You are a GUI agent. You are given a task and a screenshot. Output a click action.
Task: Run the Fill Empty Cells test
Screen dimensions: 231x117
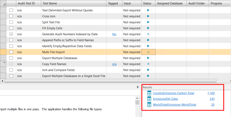tap(148, 28)
